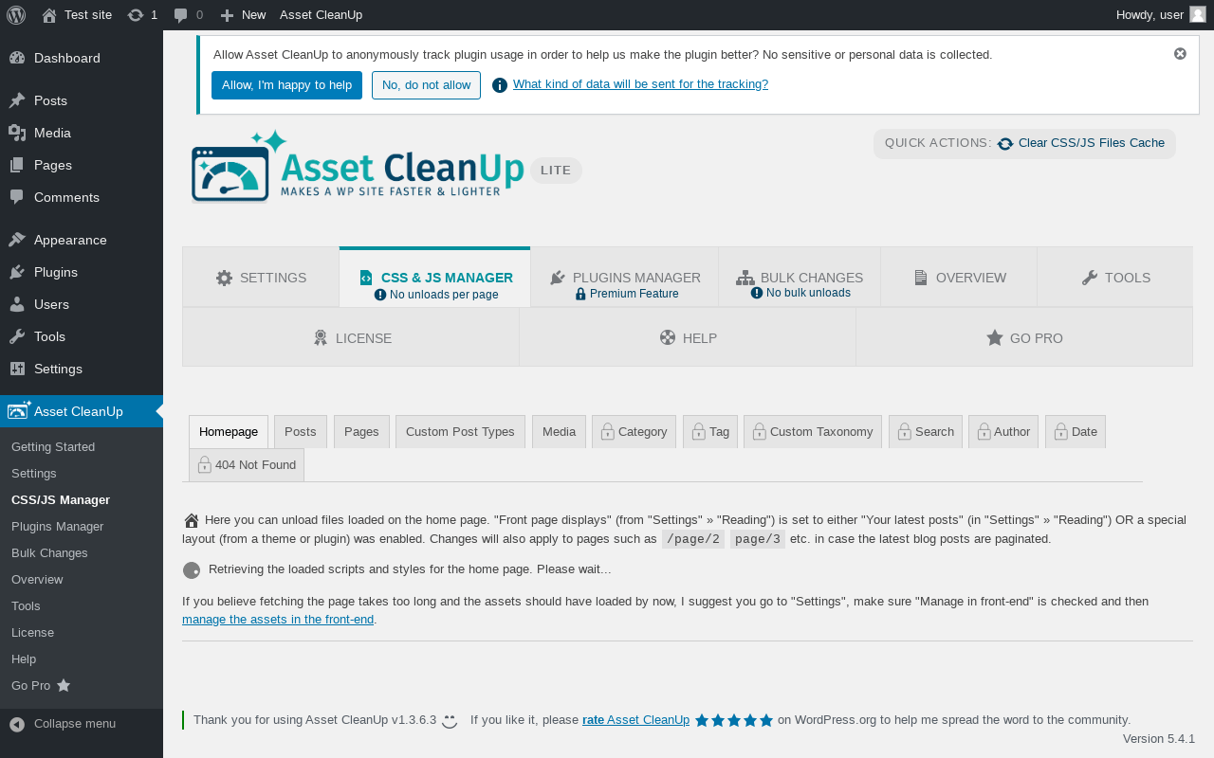Click the five-star rating icons in footer
1214x758 pixels.
pos(734,720)
